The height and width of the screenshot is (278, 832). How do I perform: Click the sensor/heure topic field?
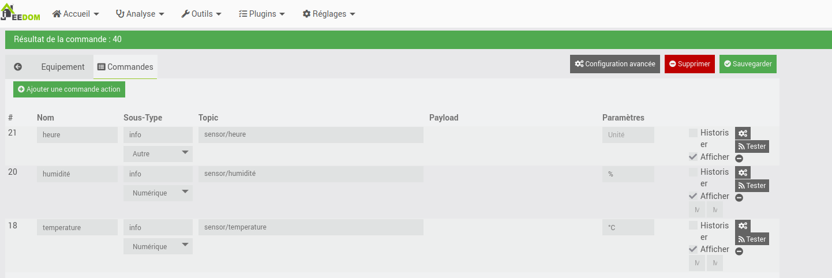click(311, 134)
